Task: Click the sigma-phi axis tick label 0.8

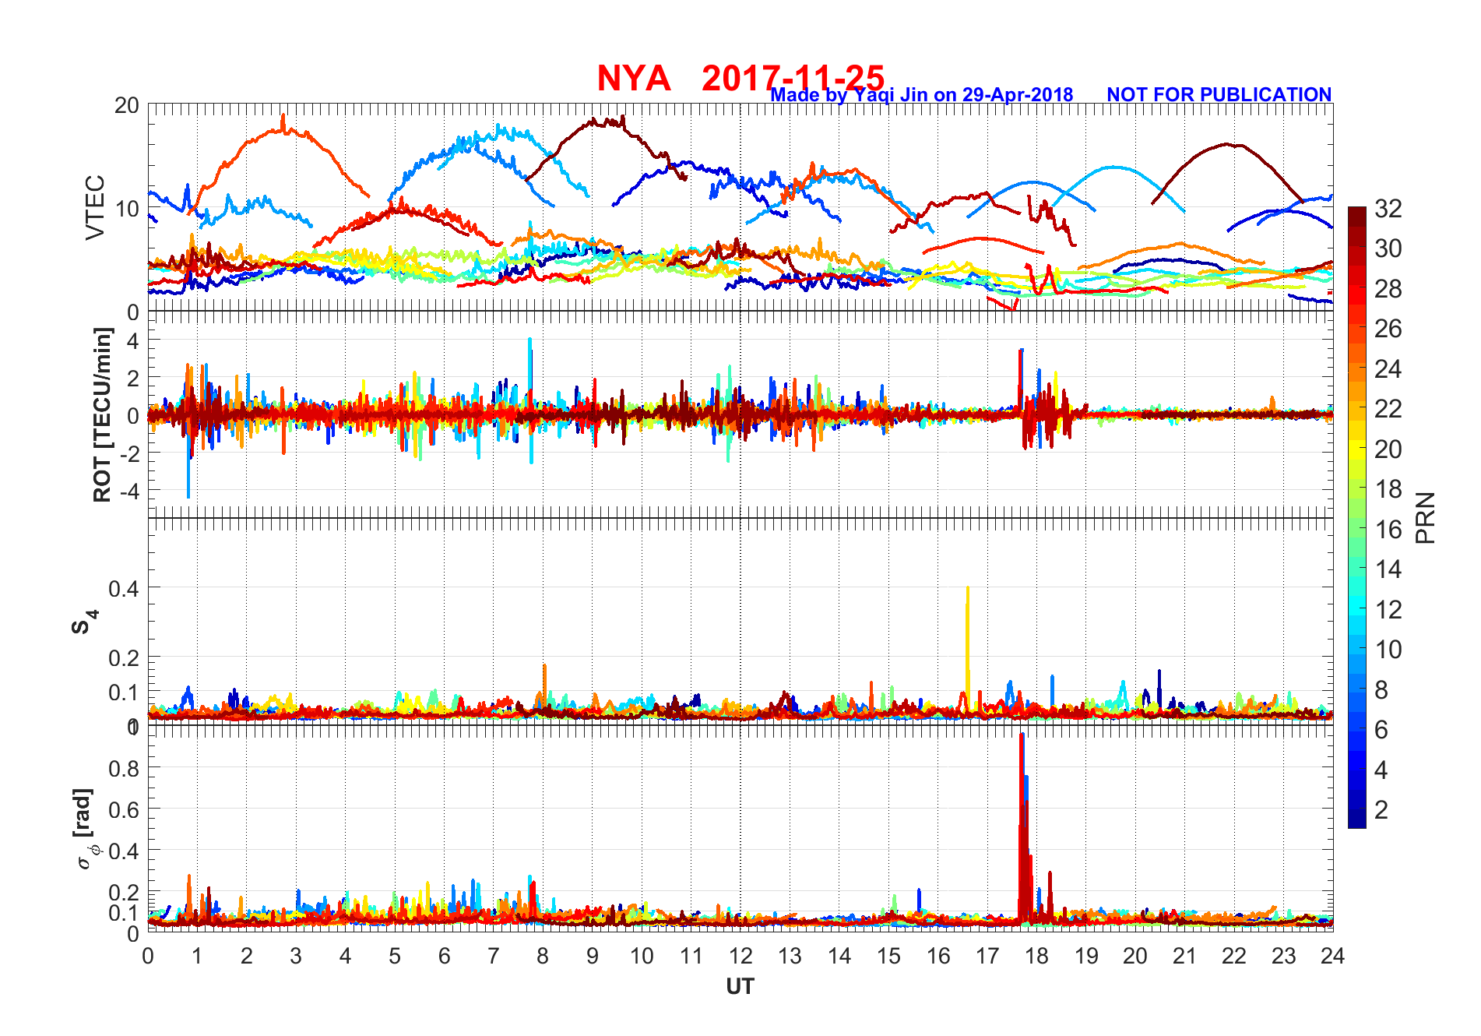Action: pyautogui.click(x=124, y=769)
